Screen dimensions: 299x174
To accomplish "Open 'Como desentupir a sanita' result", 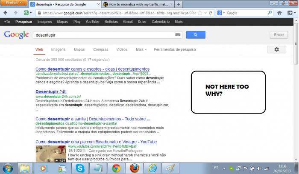I will click(x=93, y=119).
